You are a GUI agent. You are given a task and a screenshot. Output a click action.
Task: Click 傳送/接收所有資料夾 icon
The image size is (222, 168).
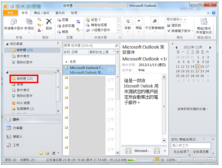pyautogui.click(x=204, y=21)
